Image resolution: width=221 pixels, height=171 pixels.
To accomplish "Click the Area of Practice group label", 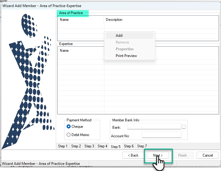I will point(71,13).
